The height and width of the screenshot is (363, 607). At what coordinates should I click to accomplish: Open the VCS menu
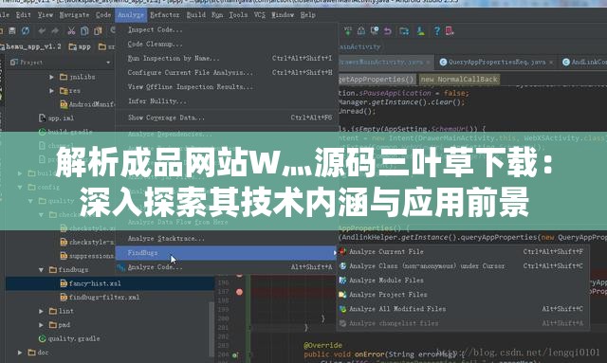[x=259, y=15]
